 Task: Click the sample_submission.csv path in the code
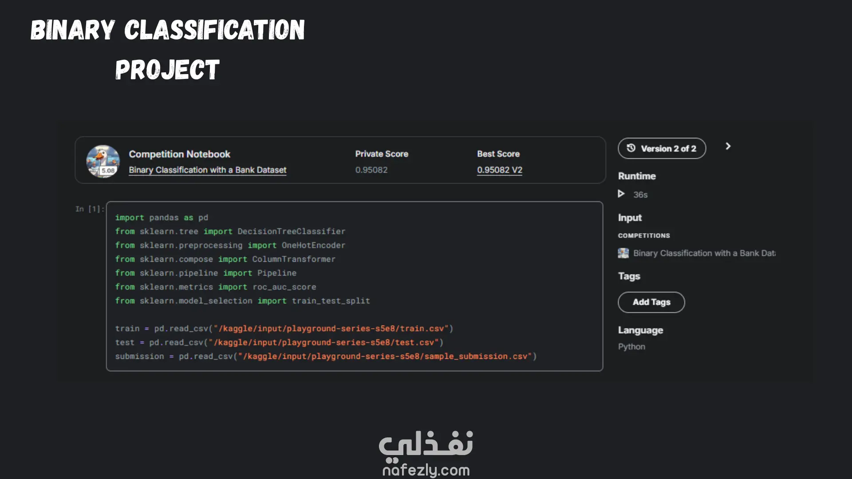tap(475, 356)
